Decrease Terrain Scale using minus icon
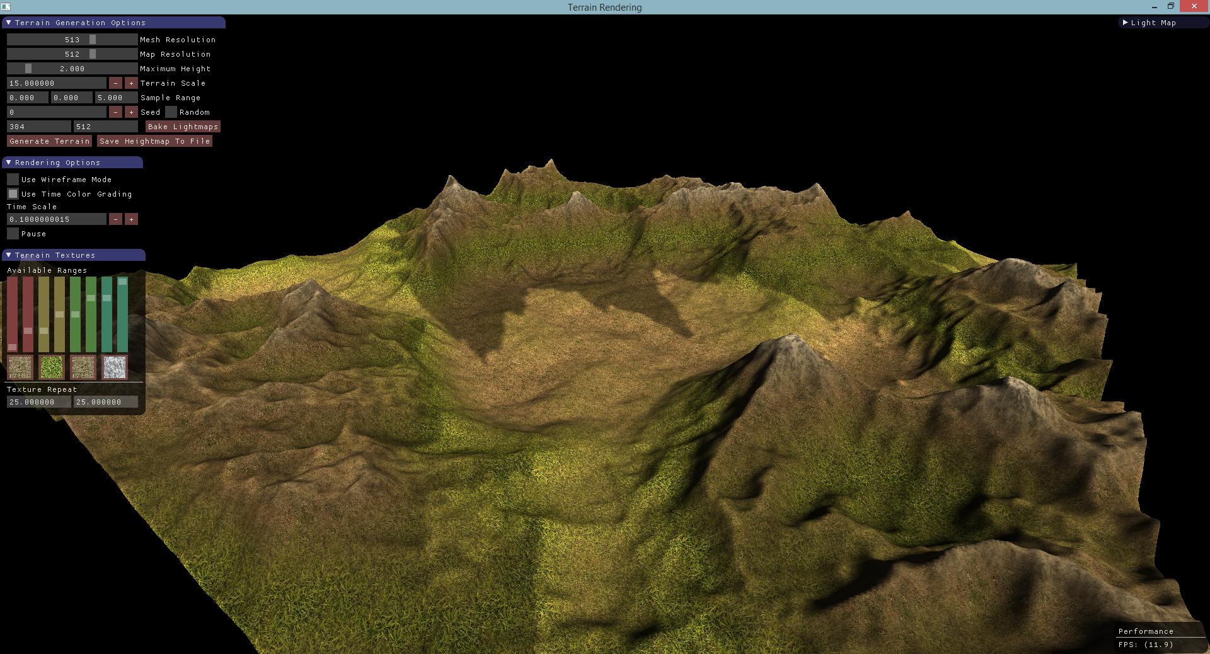The image size is (1210, 654). 115,83
